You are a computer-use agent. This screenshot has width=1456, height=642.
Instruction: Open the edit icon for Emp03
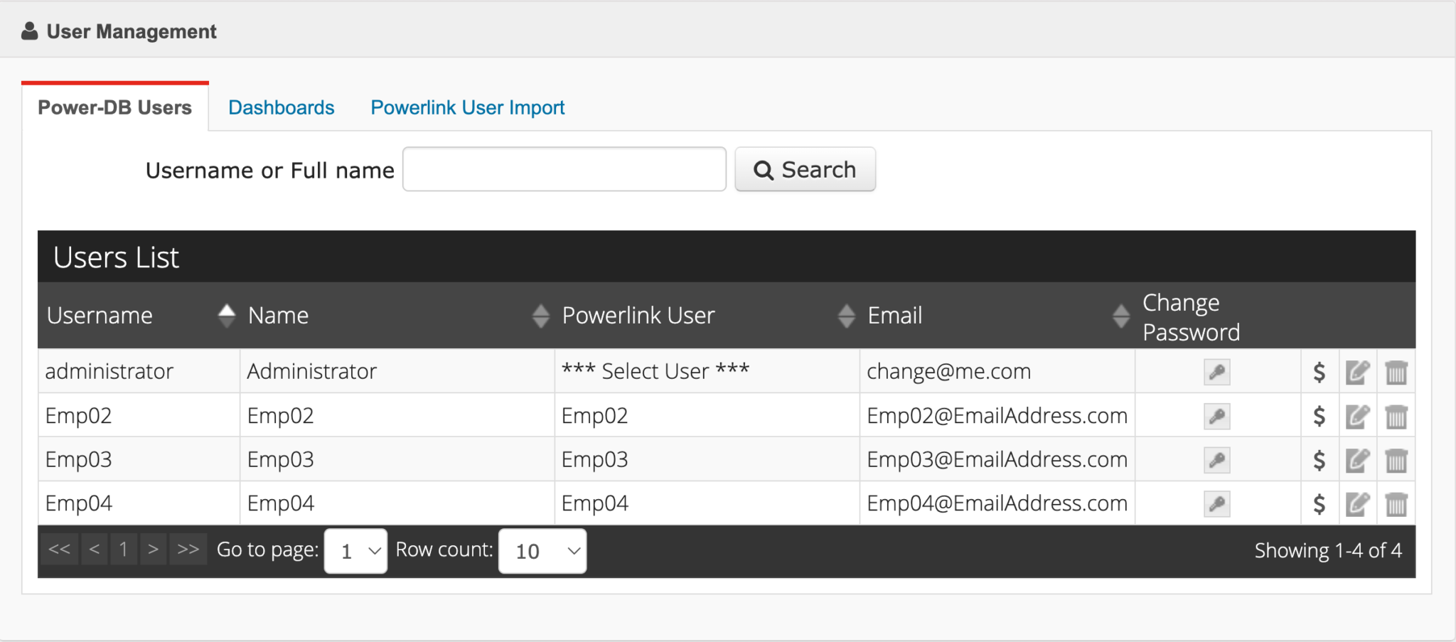[1357, 460]
